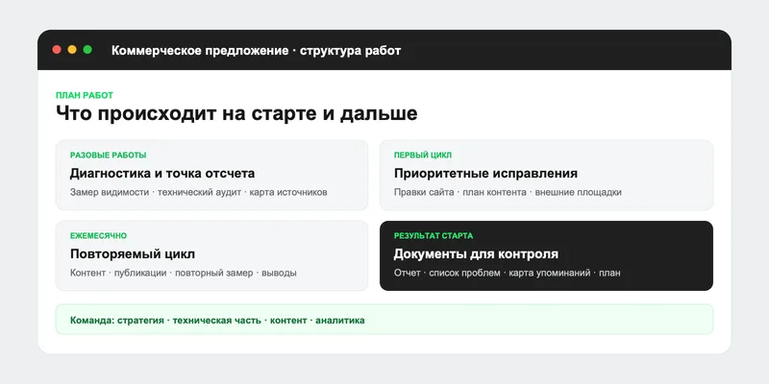
Task: Select the 'Повторяемый цикл' card title
Action: [133, 254]
